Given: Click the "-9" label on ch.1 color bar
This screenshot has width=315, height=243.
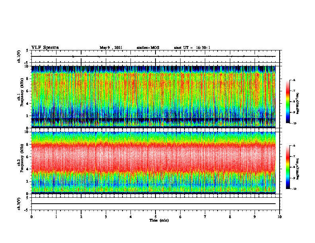Looking at the screenshot, I should tap(294, 112).
